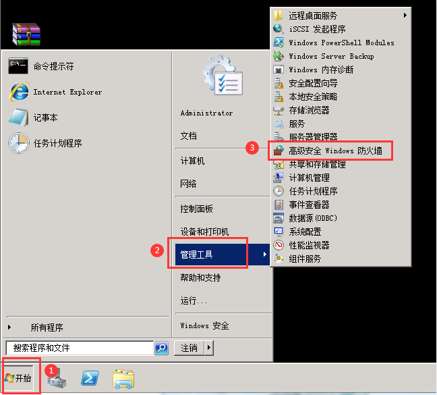Click the search magnifier icon
This screenshot has height=395, width=437.
(162, 348)
